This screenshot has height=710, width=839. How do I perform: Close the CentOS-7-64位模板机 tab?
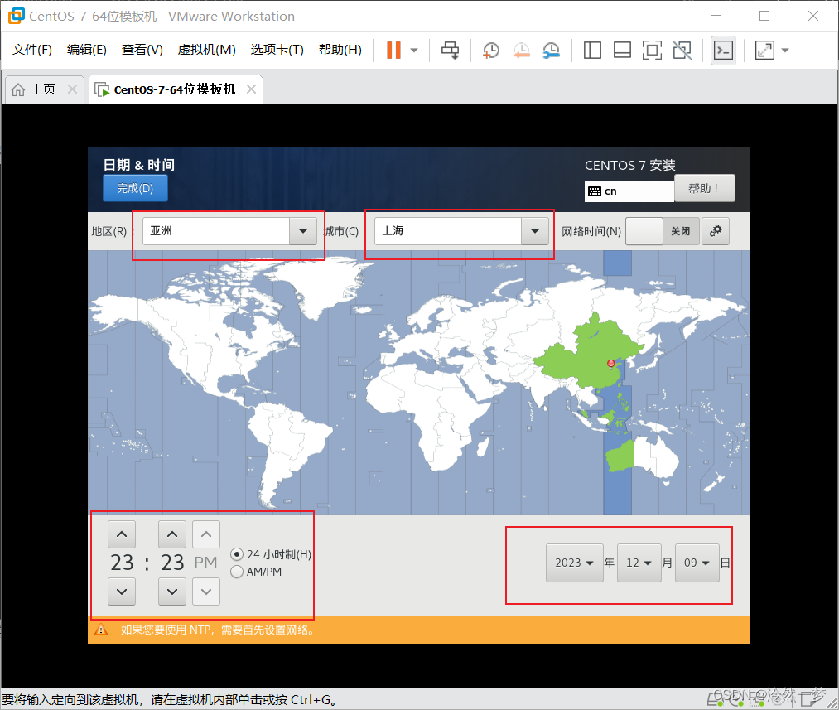coord(251,89)
